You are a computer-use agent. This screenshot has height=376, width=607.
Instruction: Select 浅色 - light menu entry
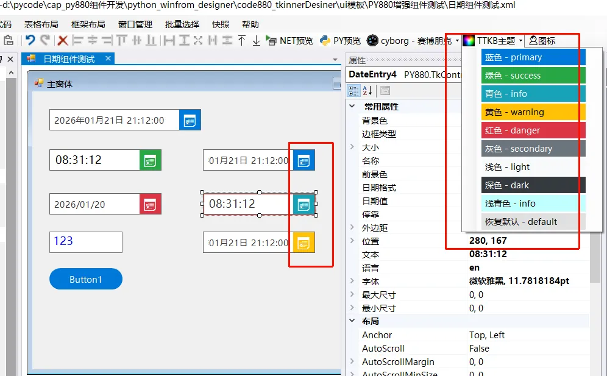click(x=533, y=167)
